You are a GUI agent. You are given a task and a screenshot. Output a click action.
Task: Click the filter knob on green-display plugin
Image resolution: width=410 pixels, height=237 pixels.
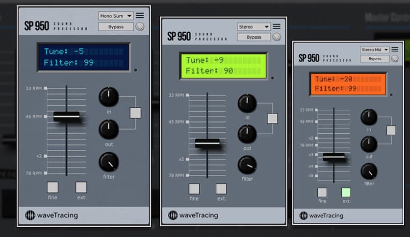click(x=247, y=165)
